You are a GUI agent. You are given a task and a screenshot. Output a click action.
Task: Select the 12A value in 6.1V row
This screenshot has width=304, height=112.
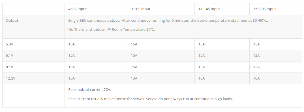click(x=256, y=56)
